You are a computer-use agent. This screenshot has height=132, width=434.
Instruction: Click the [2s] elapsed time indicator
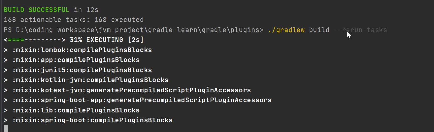click(136, 40)
